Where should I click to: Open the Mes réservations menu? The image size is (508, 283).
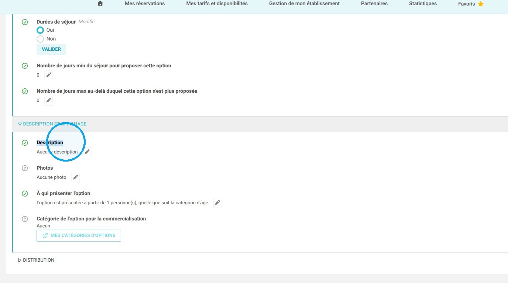[x=145, y=4]
